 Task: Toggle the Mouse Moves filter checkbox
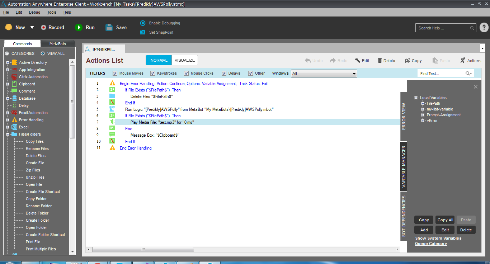pos(115,74)
